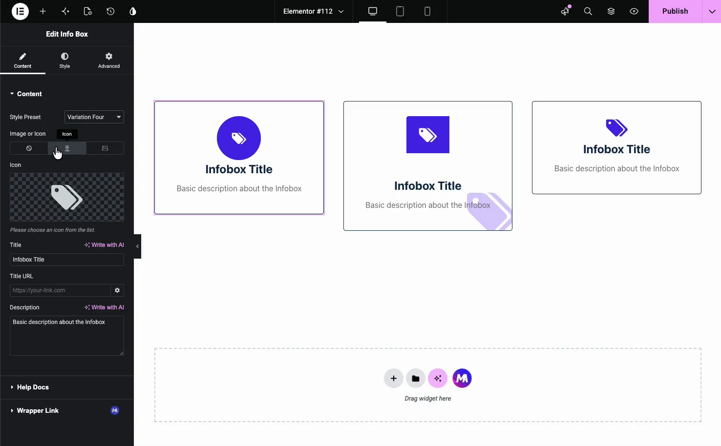Open the Page Settings document icon
Screen dimensions: 721x446
(88, 11)
